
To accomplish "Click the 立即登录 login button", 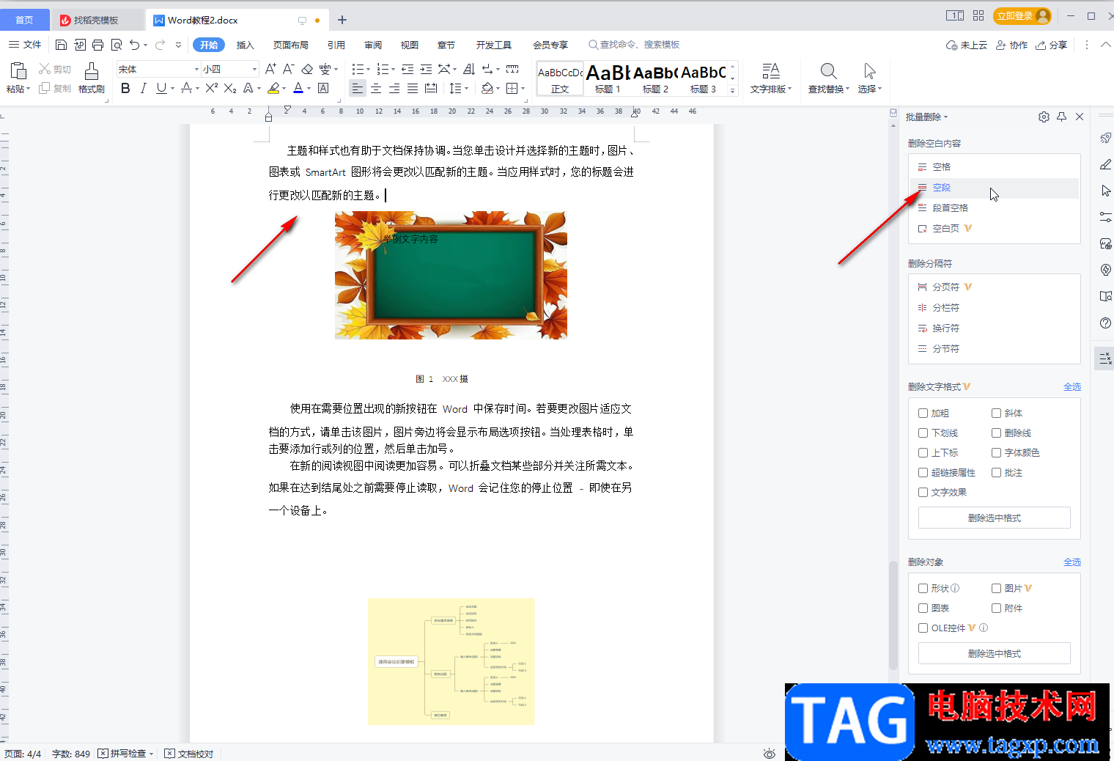I will [x=1022, y=15].
